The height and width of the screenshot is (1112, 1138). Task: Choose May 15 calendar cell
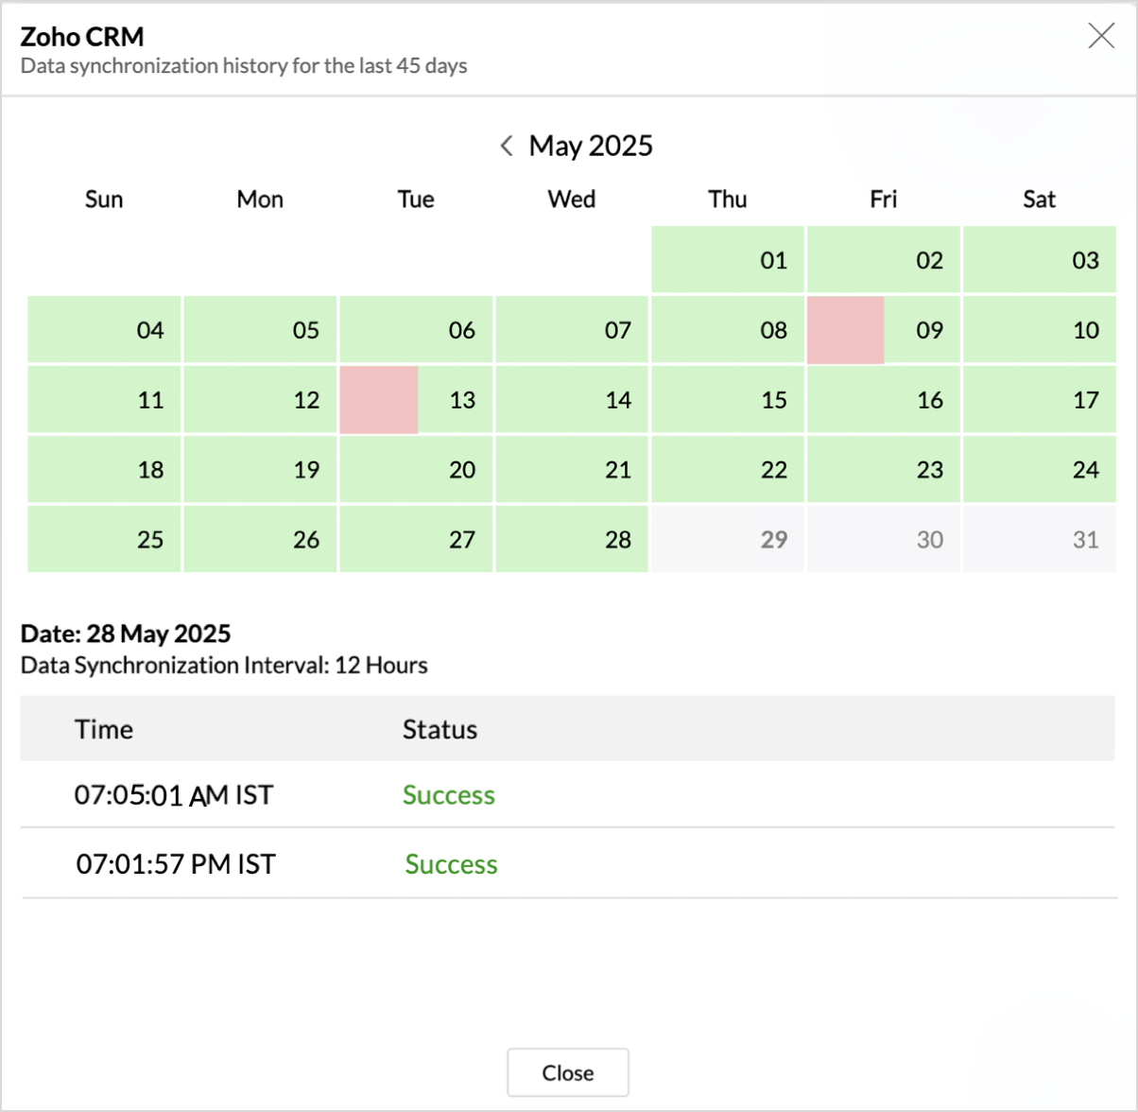tap(728, 400)
